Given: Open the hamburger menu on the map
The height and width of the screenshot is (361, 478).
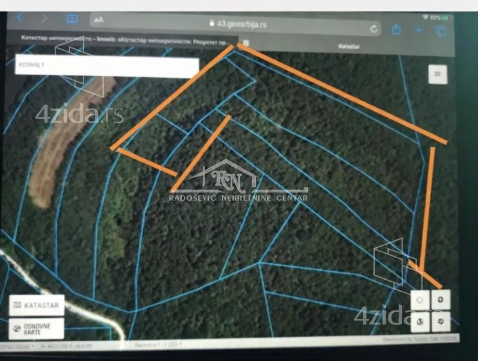Looking at the screenshot, I should pyautogui.click(x=437, y=74).
